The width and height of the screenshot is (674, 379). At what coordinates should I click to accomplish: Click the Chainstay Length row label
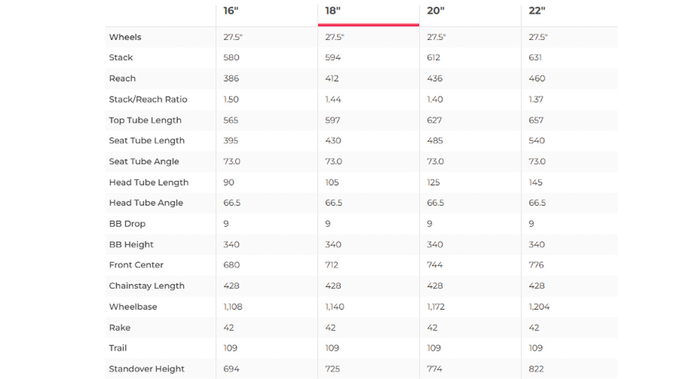coord(147,286)
